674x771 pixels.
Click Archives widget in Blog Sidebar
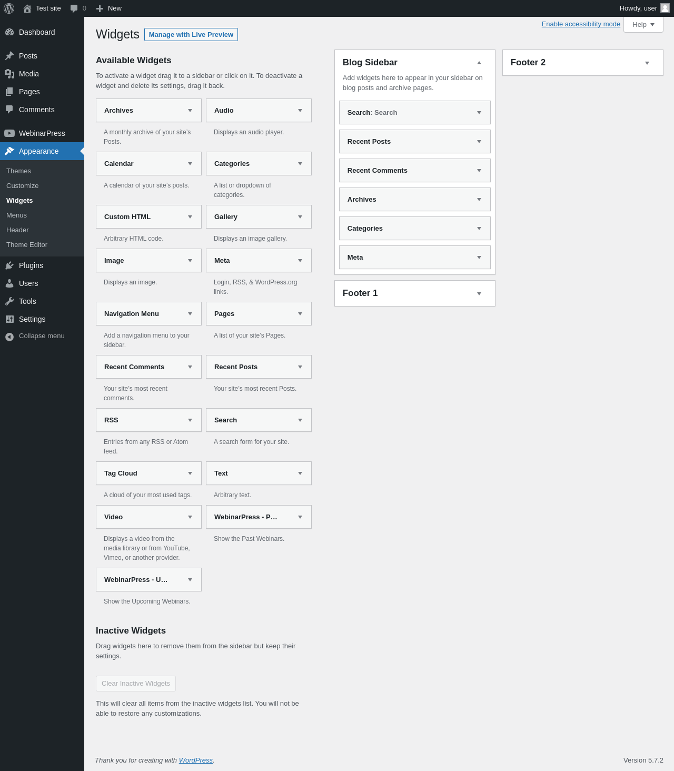coord(415,200)
